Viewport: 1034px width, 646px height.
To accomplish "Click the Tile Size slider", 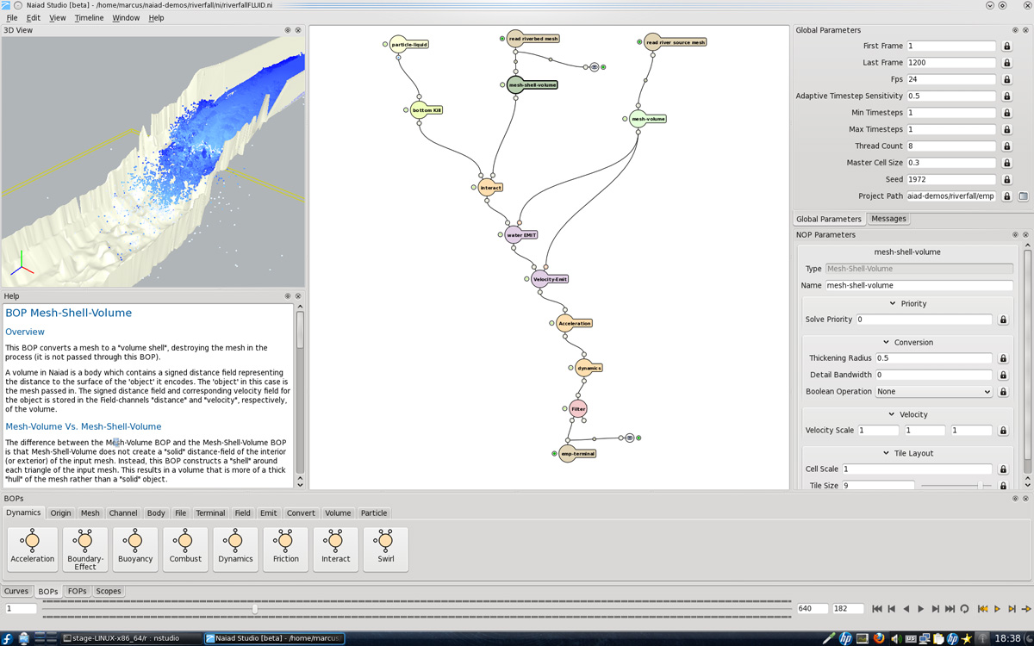I will (x=956, y=486).
